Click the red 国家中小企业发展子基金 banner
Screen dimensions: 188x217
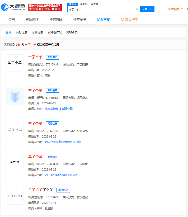tap(45, 7)
